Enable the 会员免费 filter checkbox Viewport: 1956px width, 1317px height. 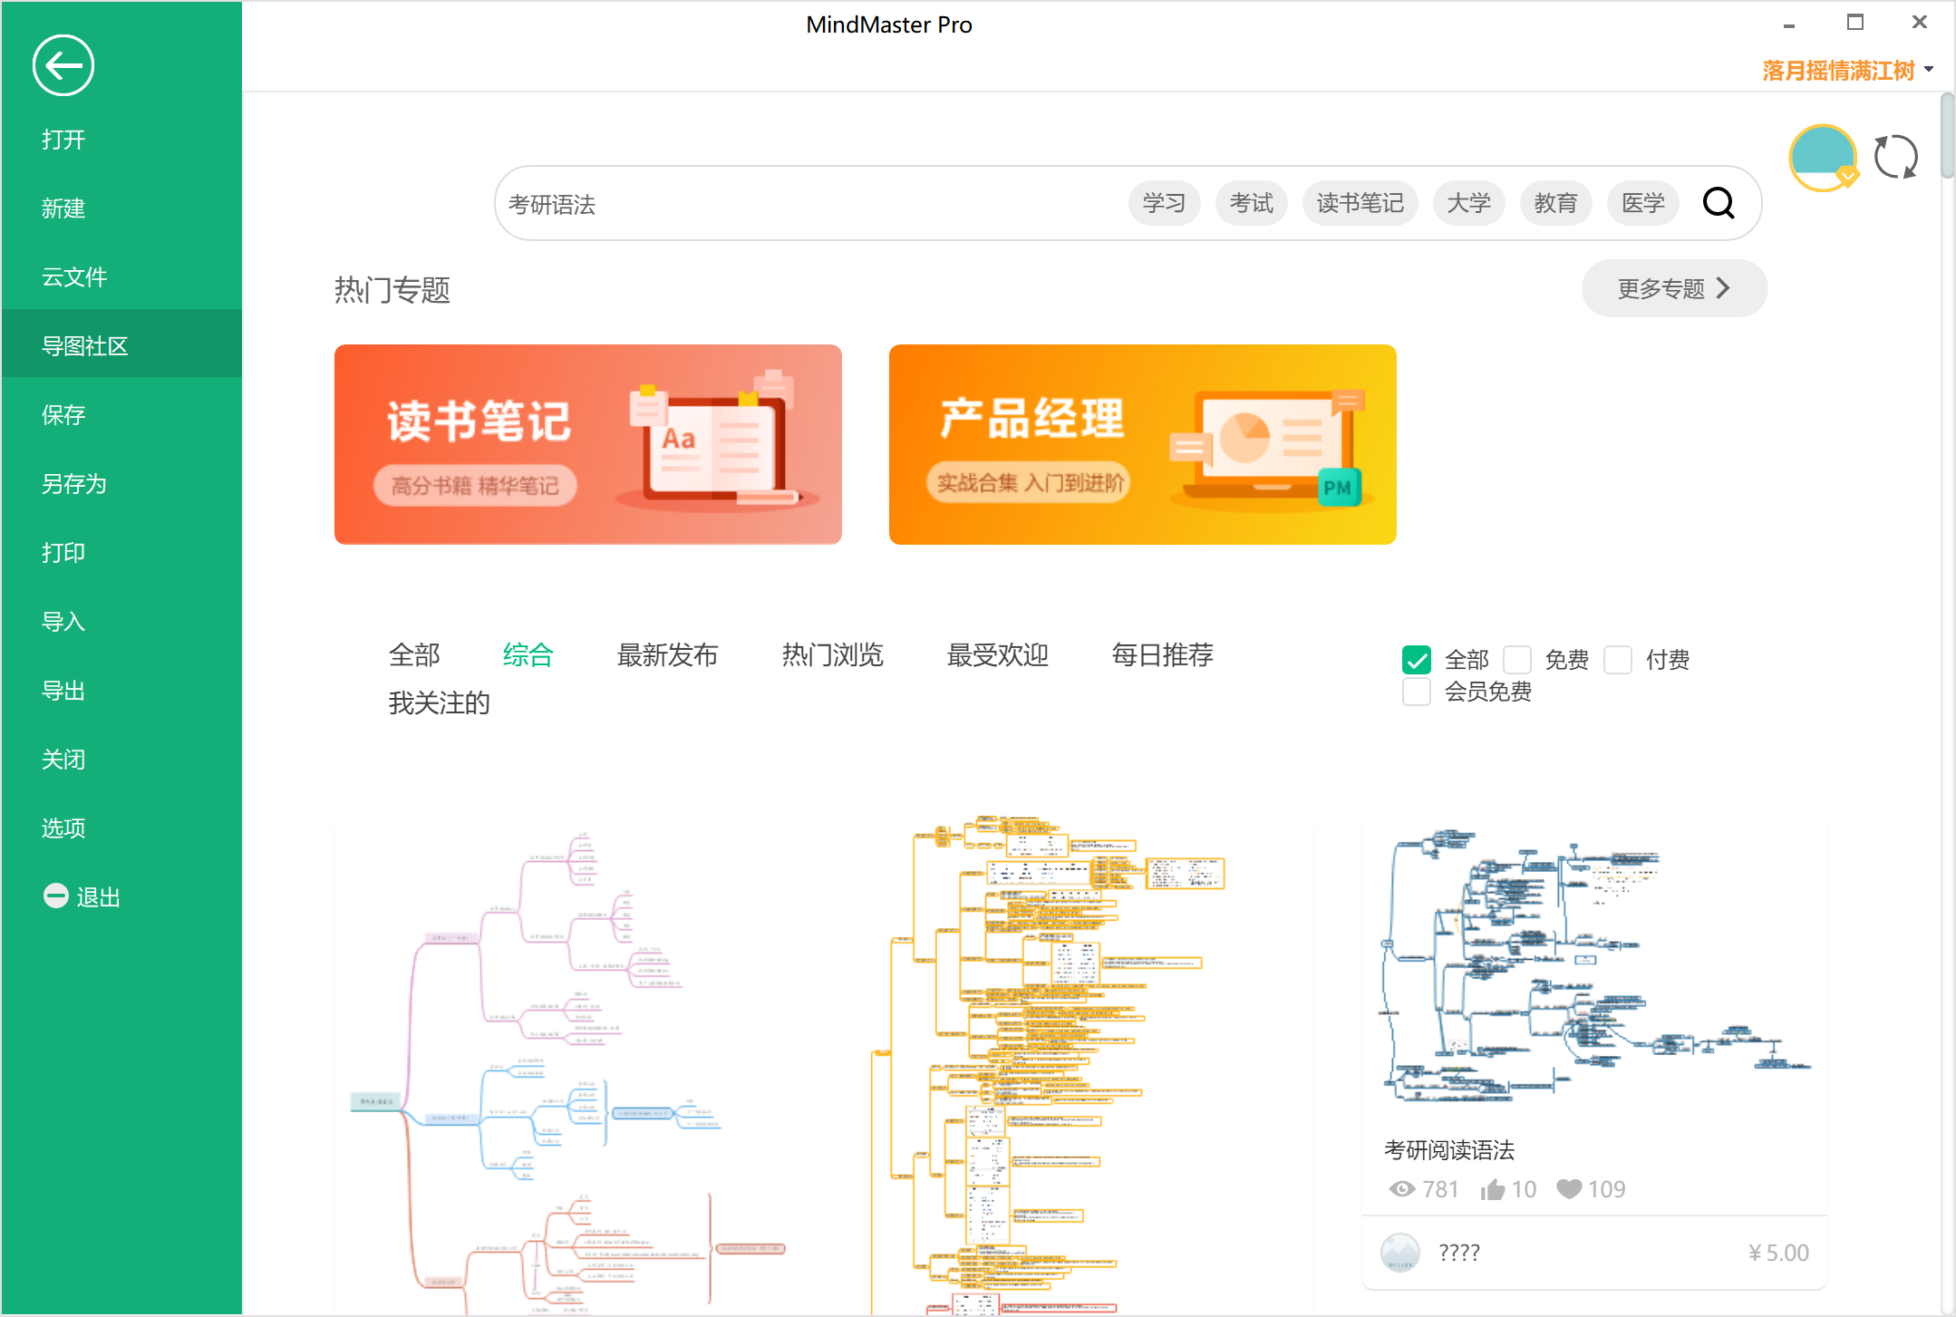pos(1416,692)
